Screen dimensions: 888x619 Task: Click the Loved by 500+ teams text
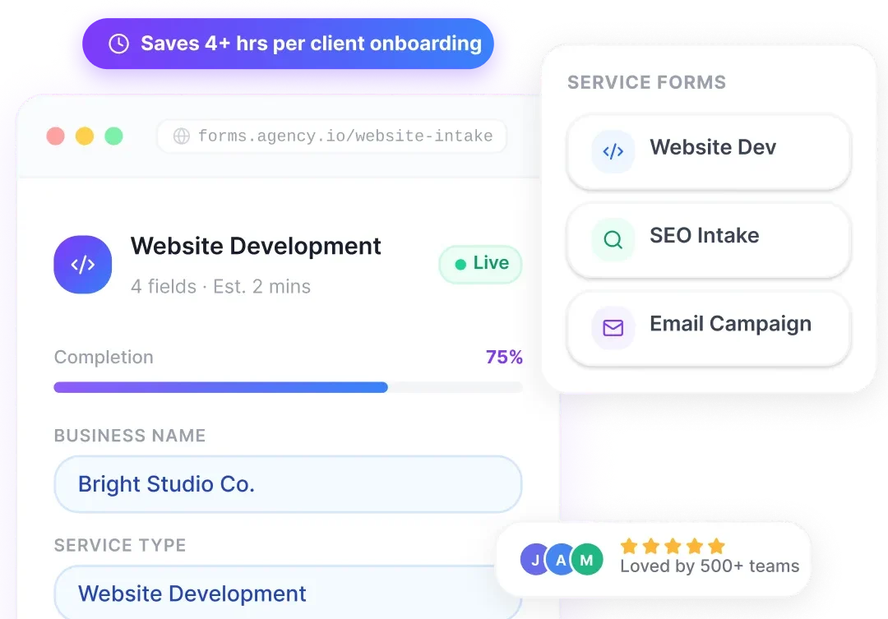point(710,566)
